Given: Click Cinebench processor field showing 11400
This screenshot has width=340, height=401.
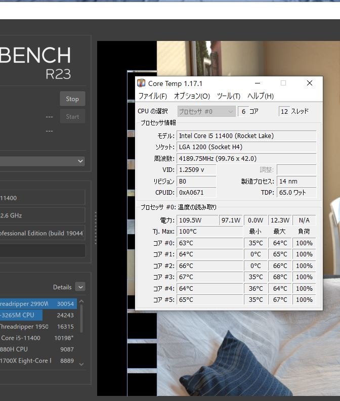Looking at the screenshot, I should tap(42, 198).
